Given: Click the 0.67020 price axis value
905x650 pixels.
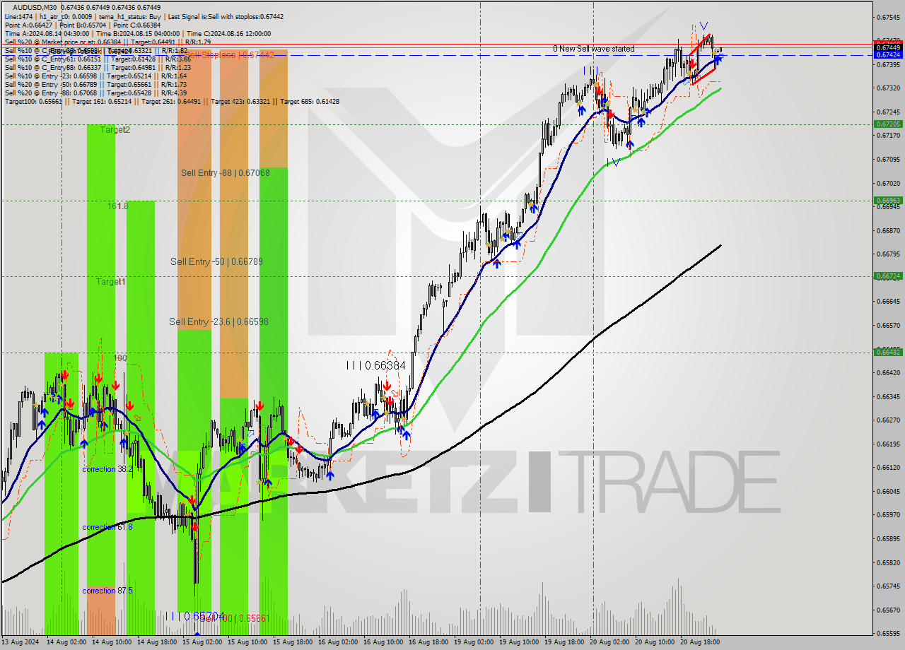Looking at the screenshot, I should click(888, 183).
